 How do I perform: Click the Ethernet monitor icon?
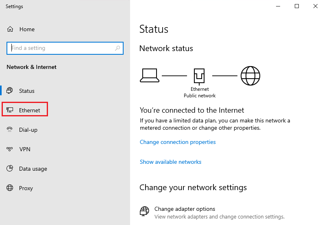tap(10, 110)
